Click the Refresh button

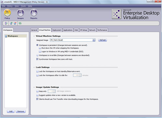click(x=102, y=40)
